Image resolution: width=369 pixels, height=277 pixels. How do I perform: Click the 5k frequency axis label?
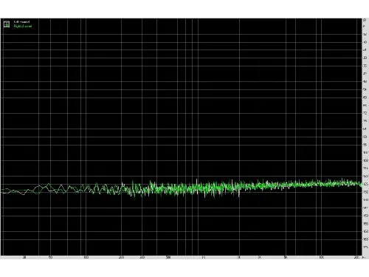[x=286, y=258]
